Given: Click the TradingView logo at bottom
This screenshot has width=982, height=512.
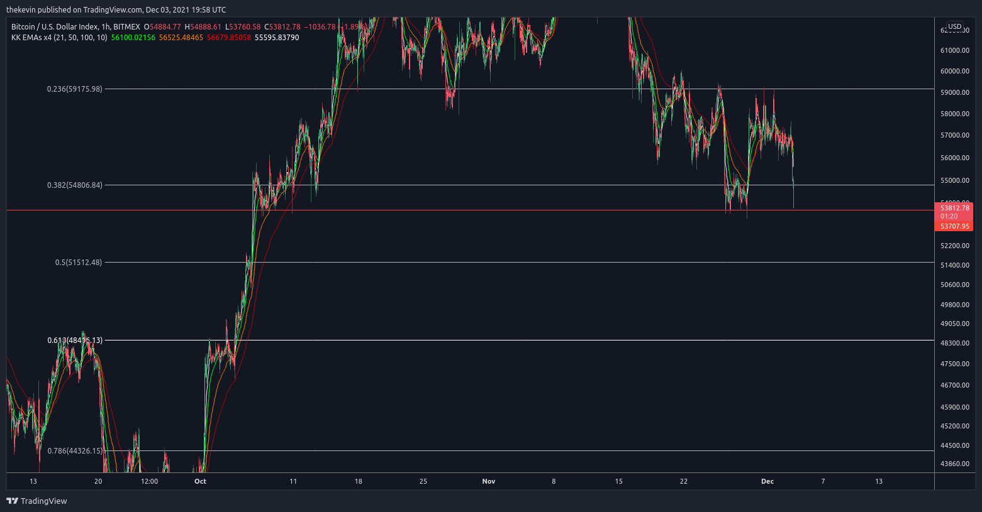Looking at the screenshot, I should (36, 501).
